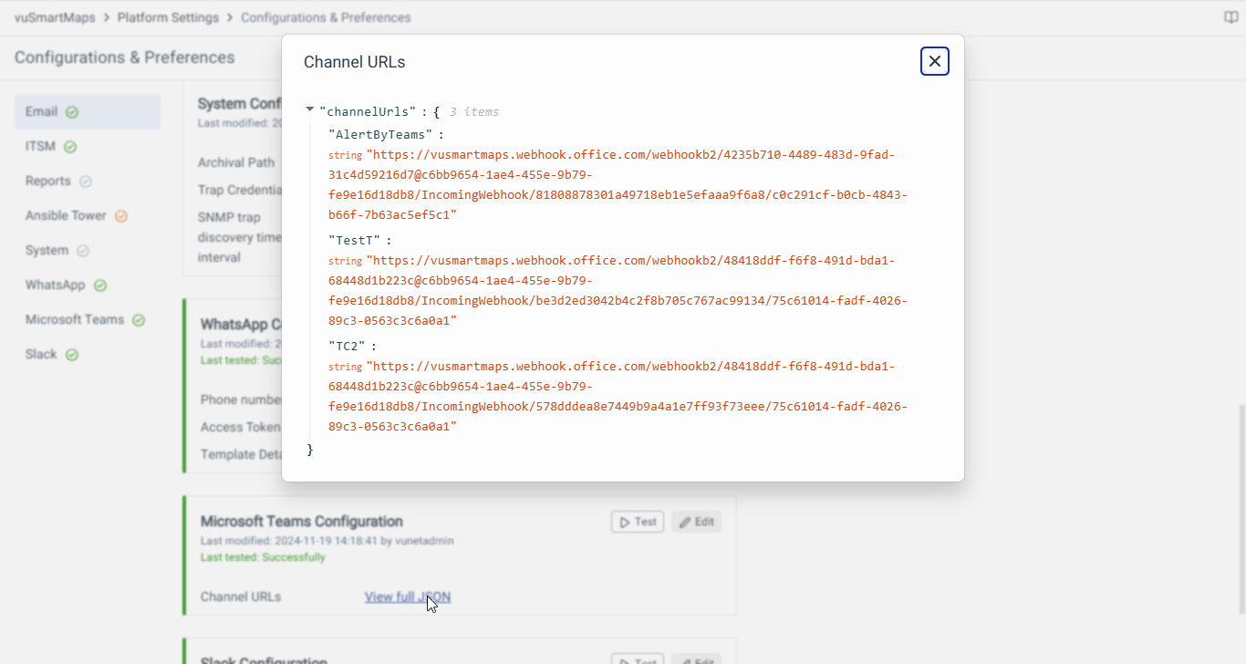Open Microsoft Teams settings
Screen dimensions: 1246x664
[74, 319]
